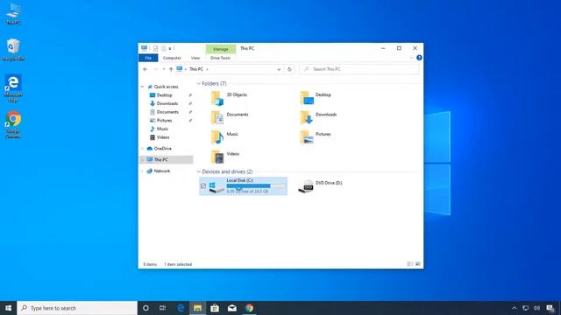Viewport: 561px width, 315px height.
Task: Switch to the View ribbon tab
Action: tap(195, 58)
